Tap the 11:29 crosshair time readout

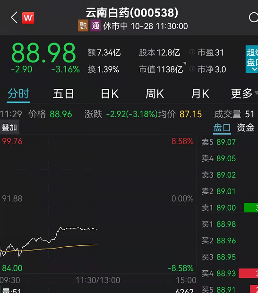pos(11,114)
